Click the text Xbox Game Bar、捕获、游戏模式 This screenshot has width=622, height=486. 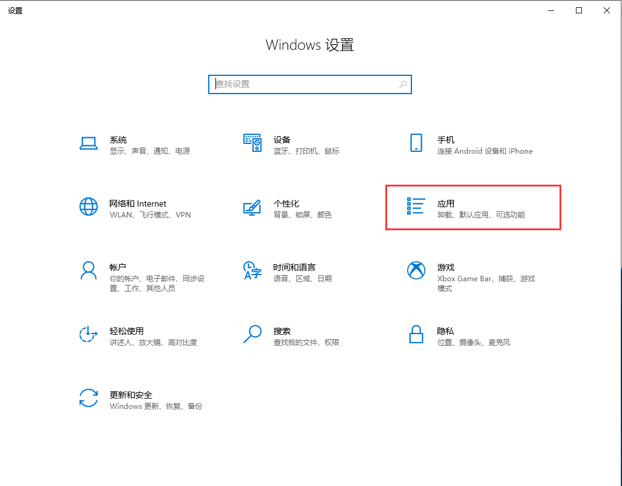486,284
